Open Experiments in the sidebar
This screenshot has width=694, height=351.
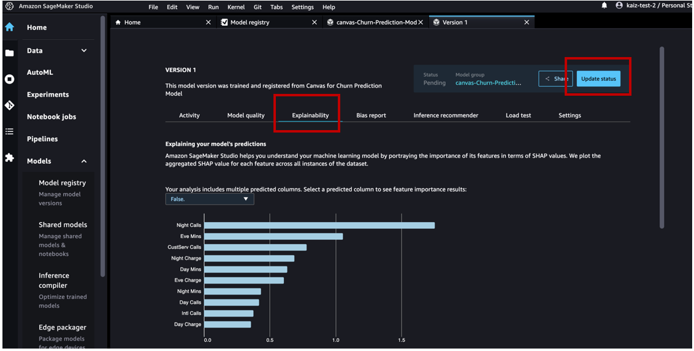(48, 94)
